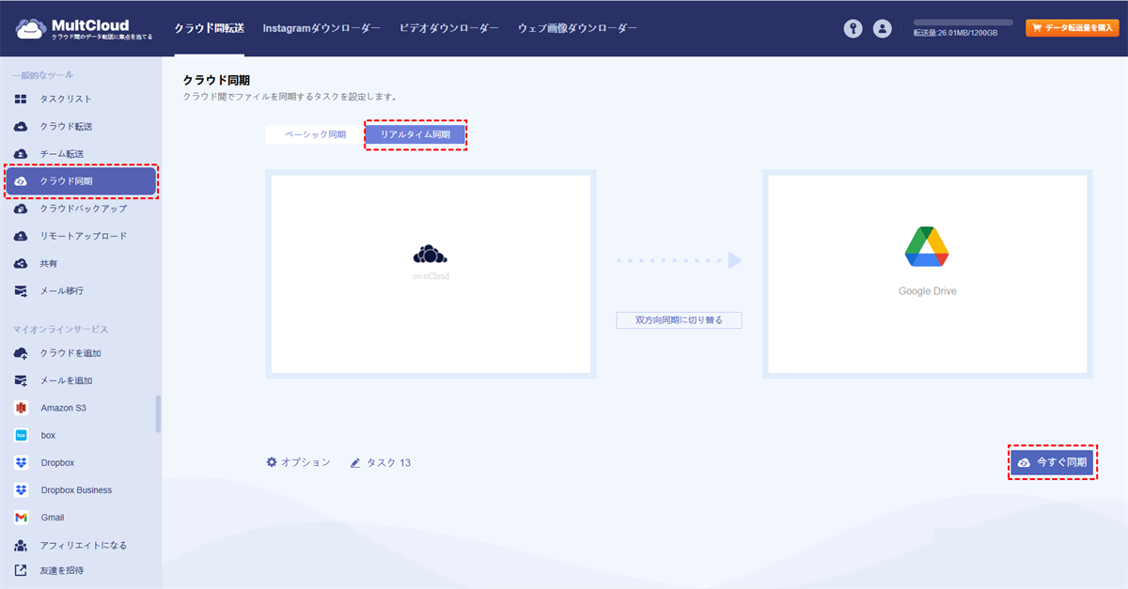
Task: Open the user account avatar icon
Action: 882,28
